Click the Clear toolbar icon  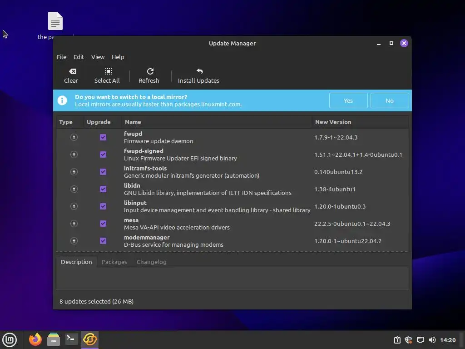(73, 71)
